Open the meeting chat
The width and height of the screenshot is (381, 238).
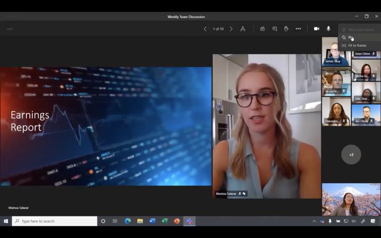275,29
